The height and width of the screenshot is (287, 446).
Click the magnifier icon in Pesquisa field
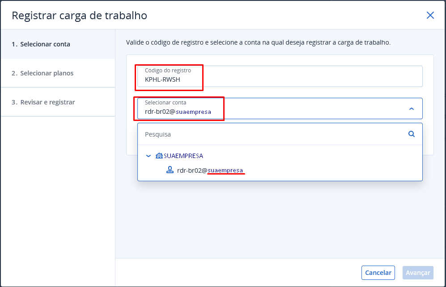pos(411,134)
